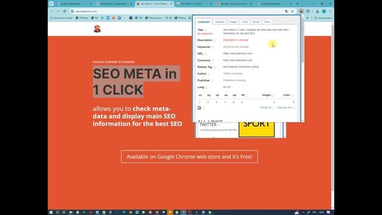
Task: Click the 'MAX-IMAGE-PREVIEW:LARGE' robots value
Action: coord(241,67)
